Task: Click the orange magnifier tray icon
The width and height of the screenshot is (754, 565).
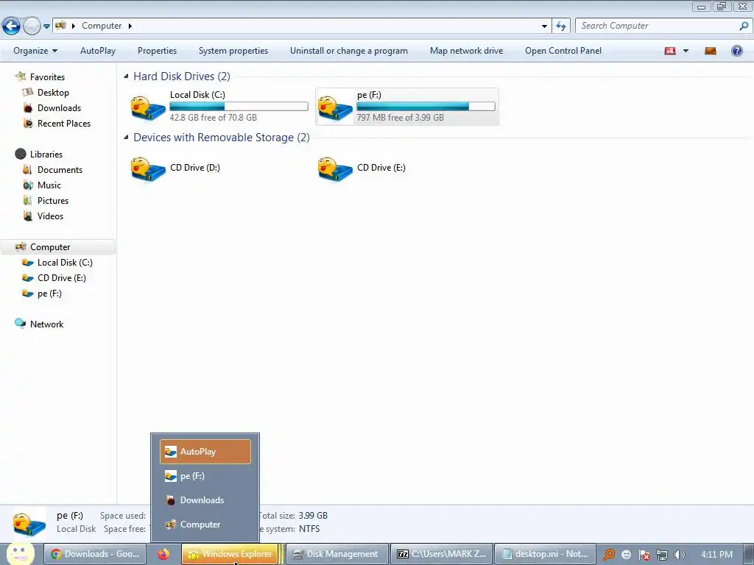Action: click(609, 555)
